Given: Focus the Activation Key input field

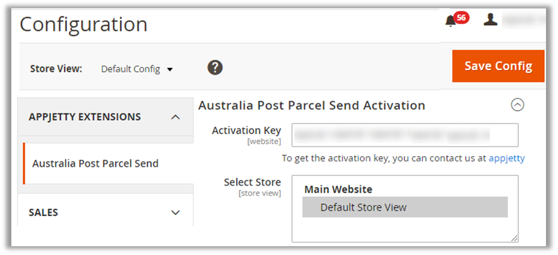Looking at the screenshot, I should pyautogui.click(x=405, y=135).
